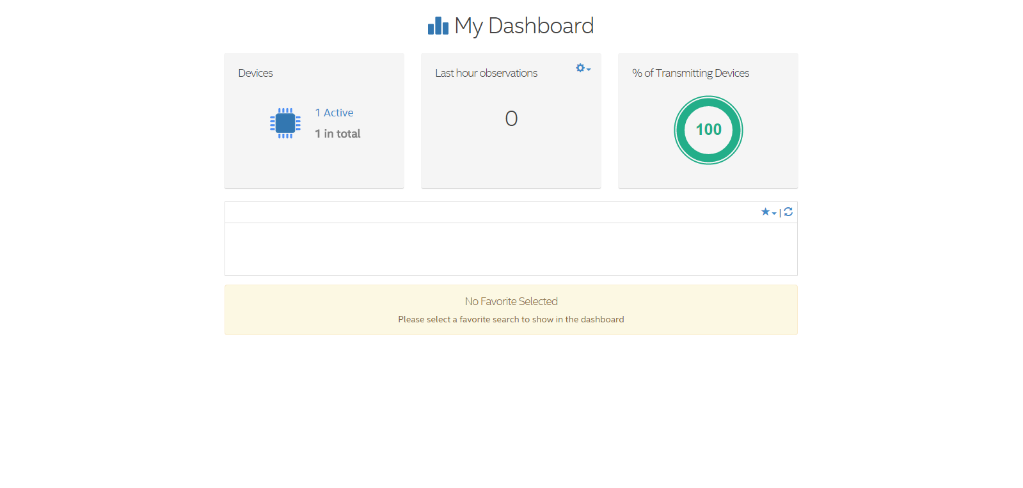Viewport: 1023px width, 488px height.
Task: Click the 'My Dashboard' page heading
Action: coord(524,26)
